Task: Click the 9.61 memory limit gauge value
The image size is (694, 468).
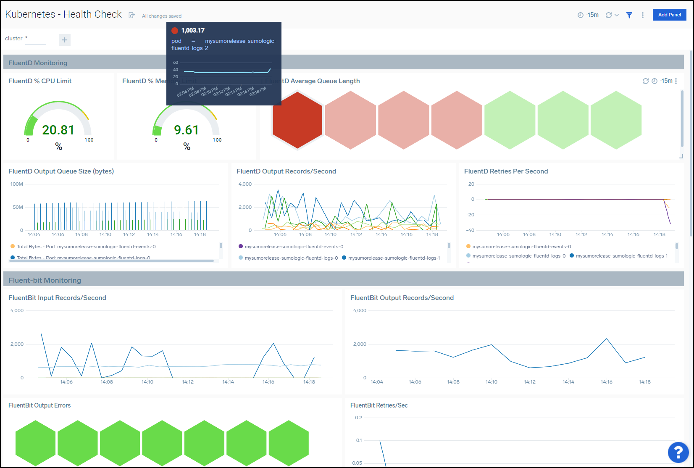Action: point(187,130)
